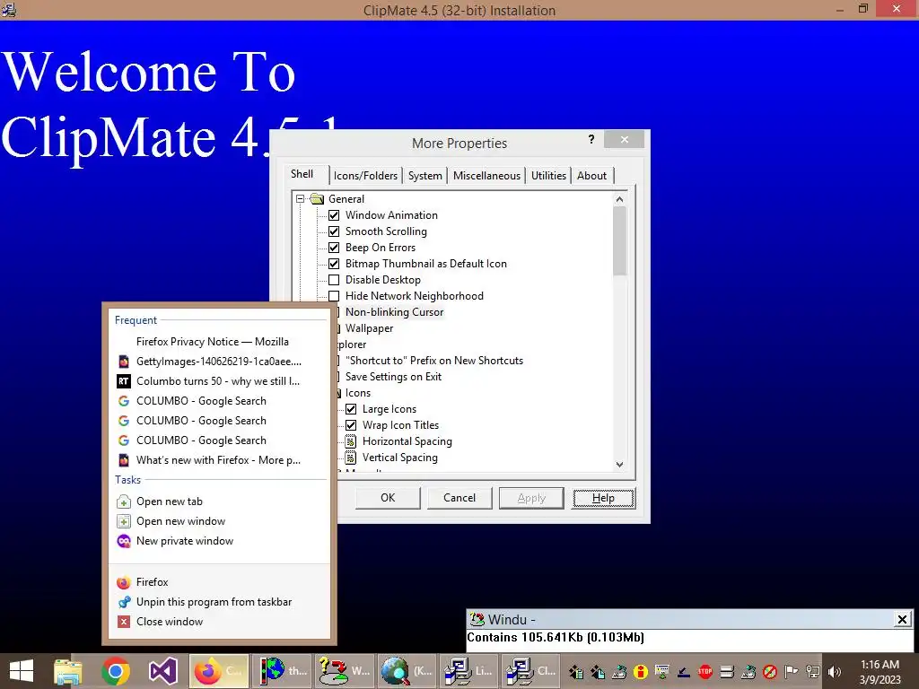This screenshot has height=689, width=919.
Task: Open Action Center flag tray icon
Action: click(x=792, y=671)
